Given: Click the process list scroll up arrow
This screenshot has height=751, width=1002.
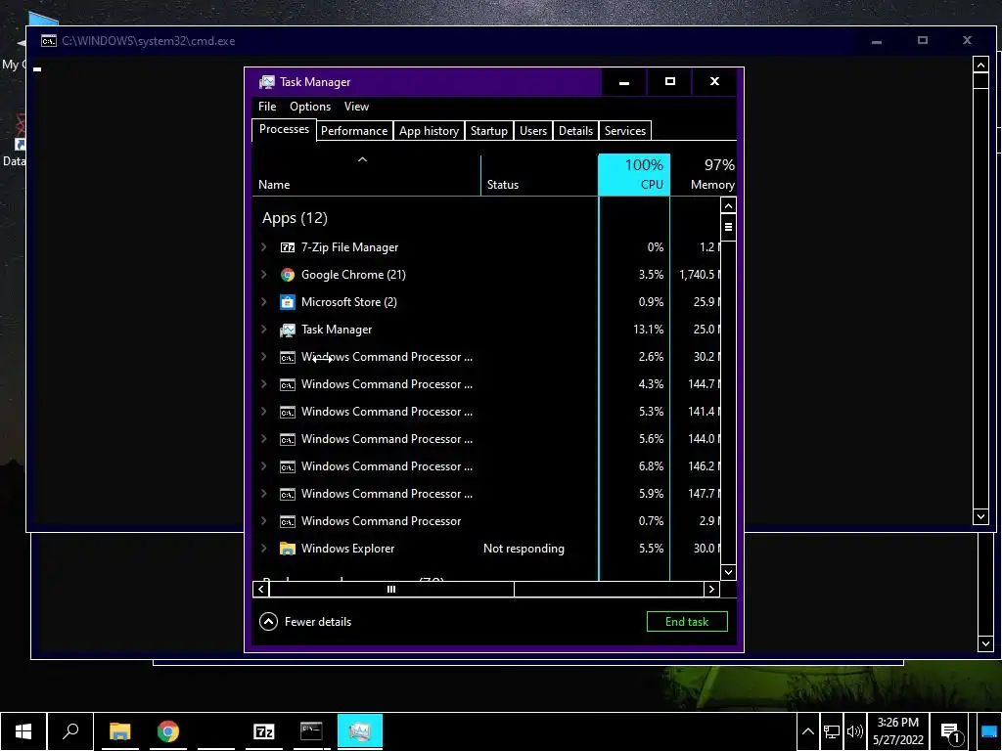Looking at the screenshot, I should (728, 205).
